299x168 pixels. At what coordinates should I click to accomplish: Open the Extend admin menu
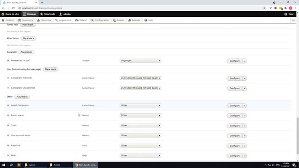[81, 20]
